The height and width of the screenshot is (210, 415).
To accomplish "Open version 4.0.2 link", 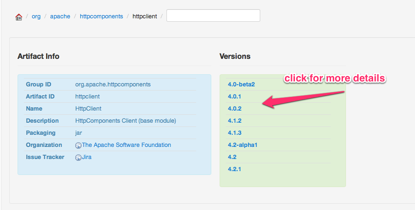I will click(x=234, y=109).
